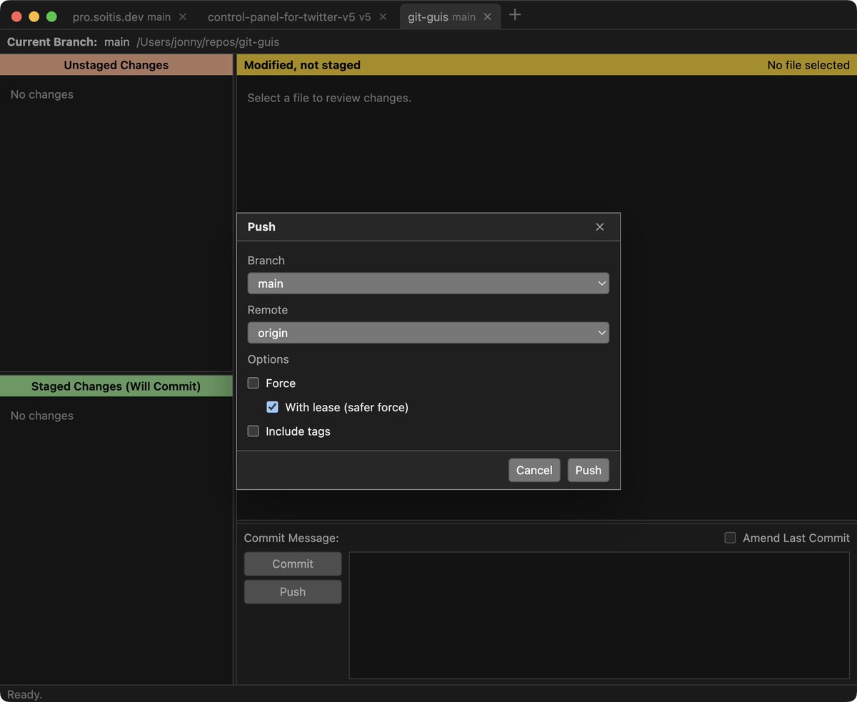The image size is (857, 702).
Task: Click the Current Branch label
Action: [x=52, y=42]
